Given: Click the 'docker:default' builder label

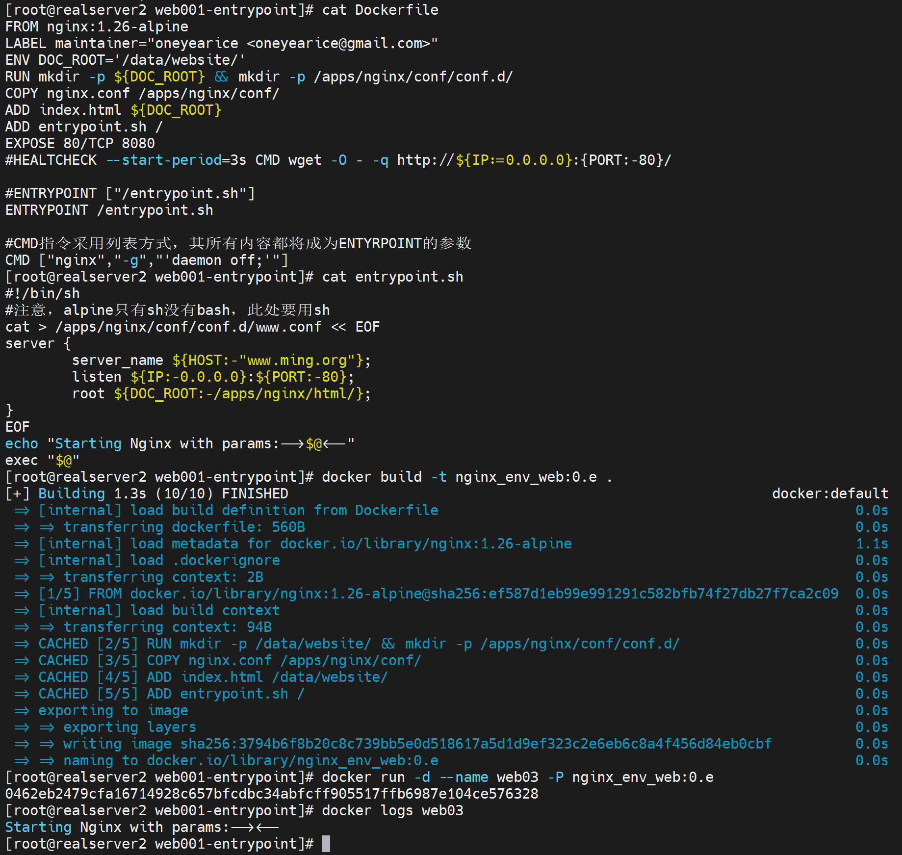Looking at the screenshot, I should [830, 493].
